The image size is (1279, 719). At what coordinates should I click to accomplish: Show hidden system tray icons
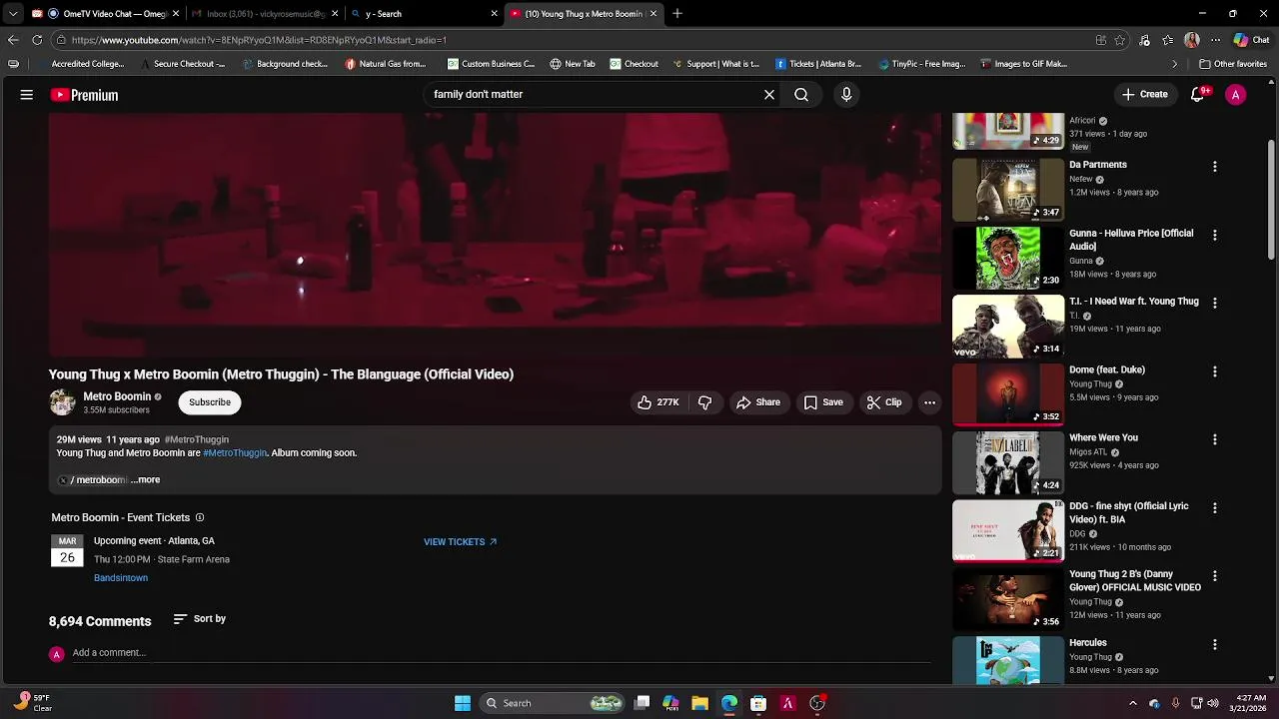(x=1133, y=703)
